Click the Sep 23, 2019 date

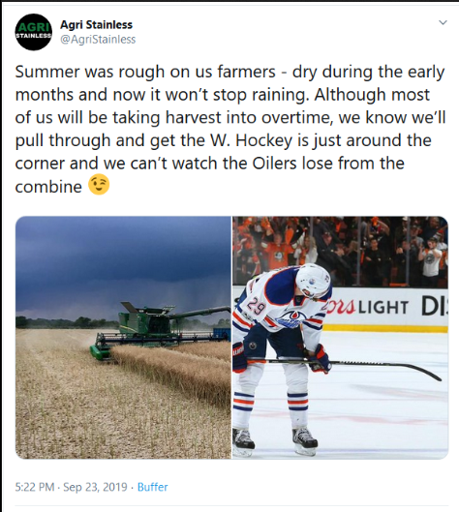(x=95, y=487)
